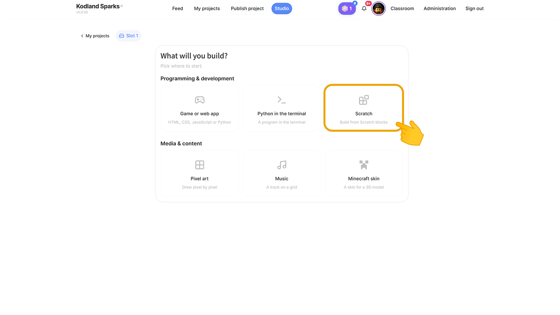This screenshot has height=315, width=560.
Task: Click Sign out
Action: [x=474, y=9]
